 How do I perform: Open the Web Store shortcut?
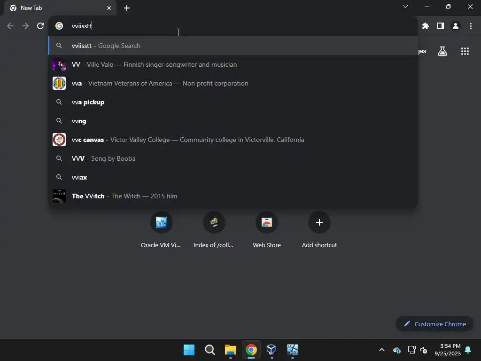click(x=267, y=229)
